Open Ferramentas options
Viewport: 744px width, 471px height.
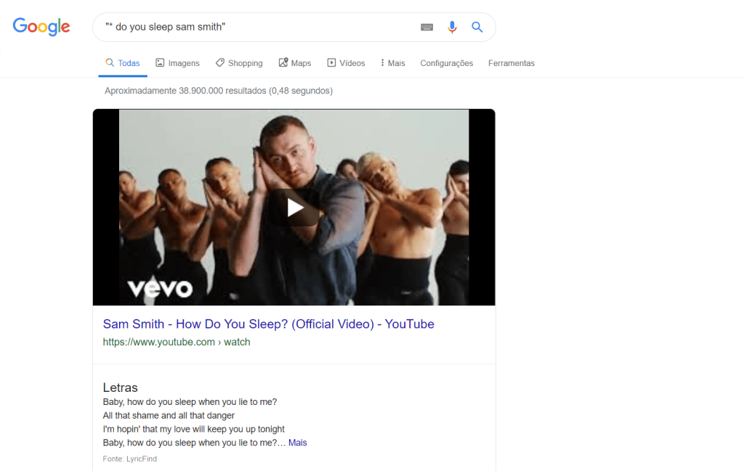tap(511, 63)
